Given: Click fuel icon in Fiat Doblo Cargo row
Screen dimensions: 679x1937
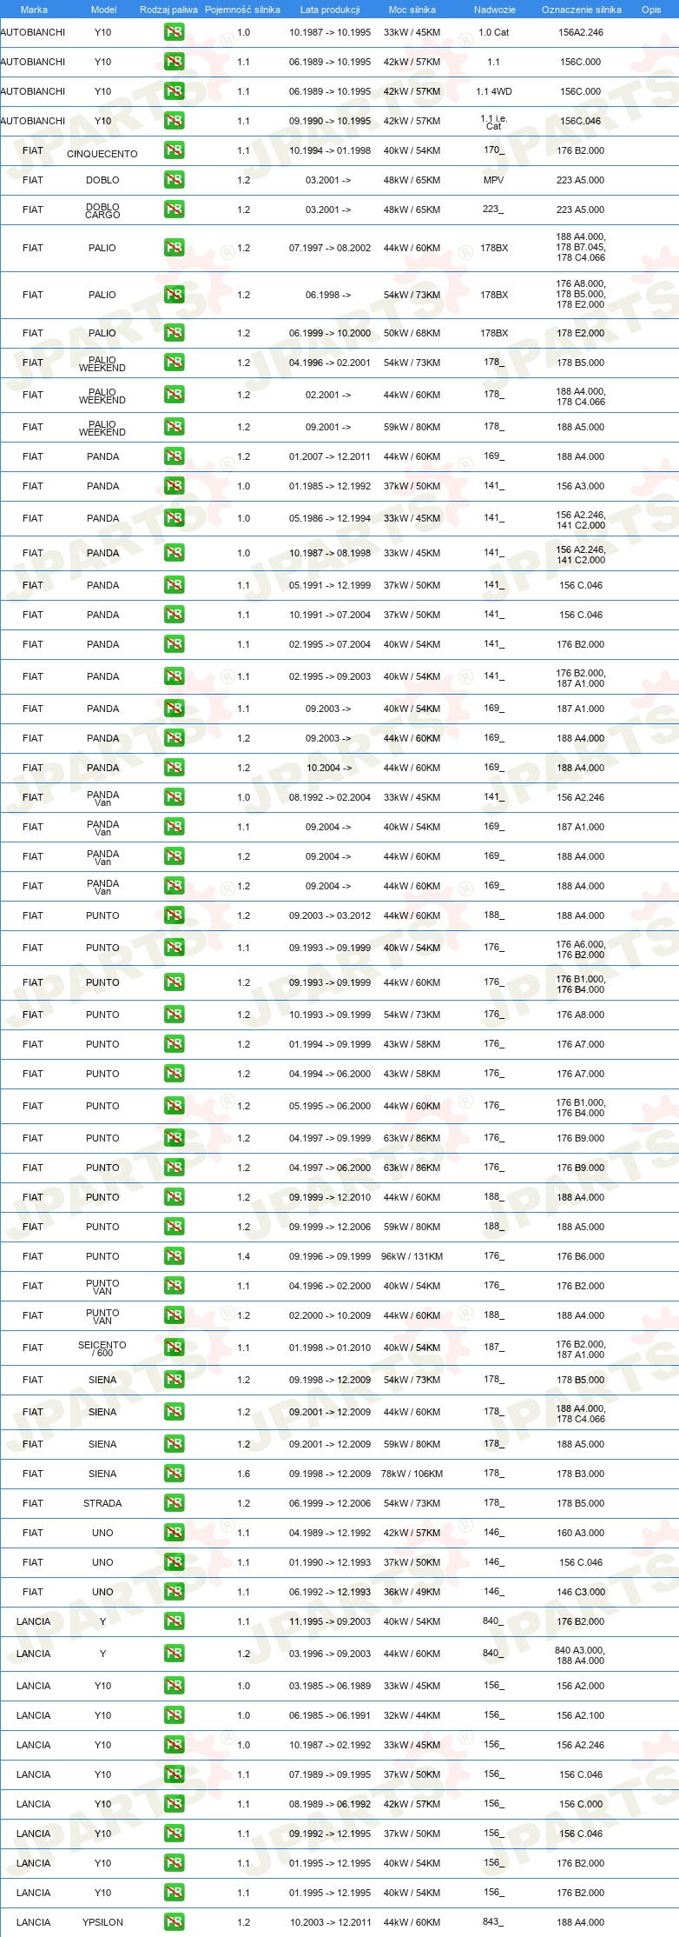Looking at the screenshot, I should pyautogui.click(x=174, y=210).
